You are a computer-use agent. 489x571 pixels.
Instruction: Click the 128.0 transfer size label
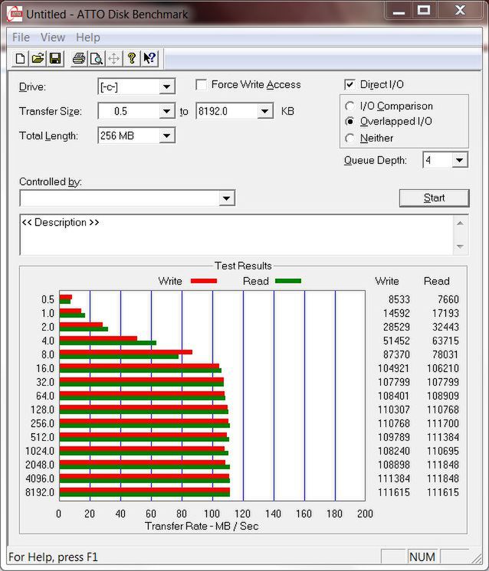pyautogui.click(x=42, y=409)
